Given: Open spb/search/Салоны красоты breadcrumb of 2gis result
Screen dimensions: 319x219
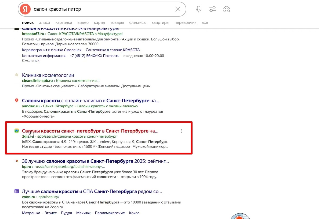Looking at the screenshot, I should tap(77, 137).
